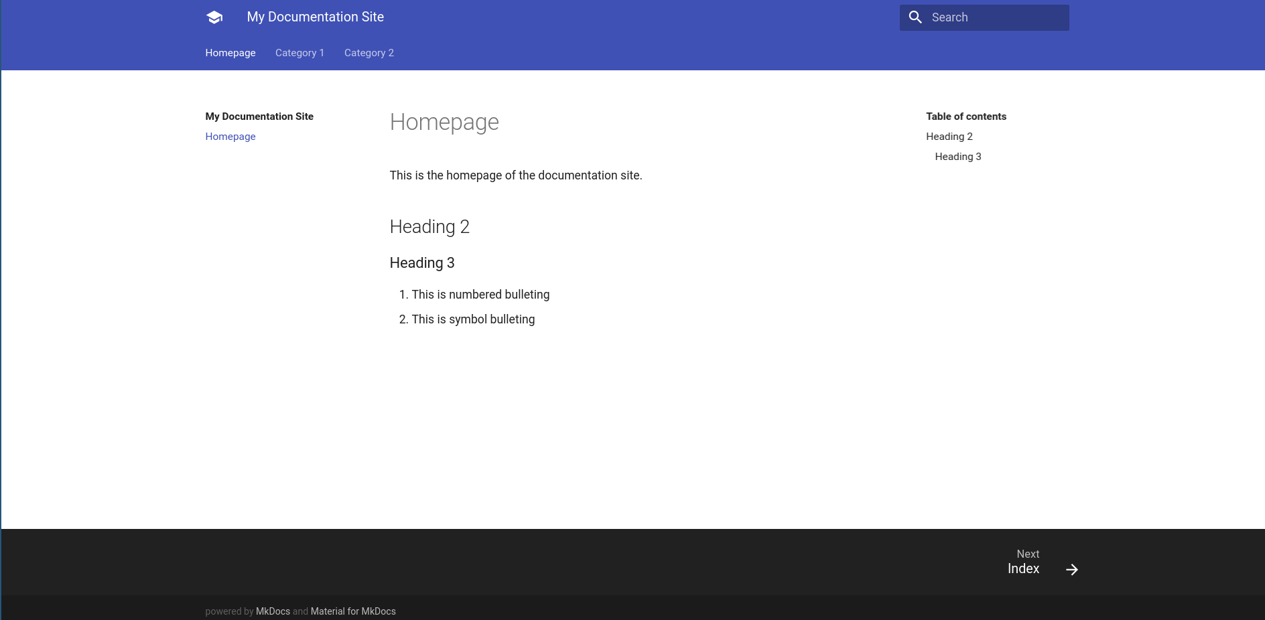
Task: Jump to Heading 3 in table of contents
Action: coord(958,157)
